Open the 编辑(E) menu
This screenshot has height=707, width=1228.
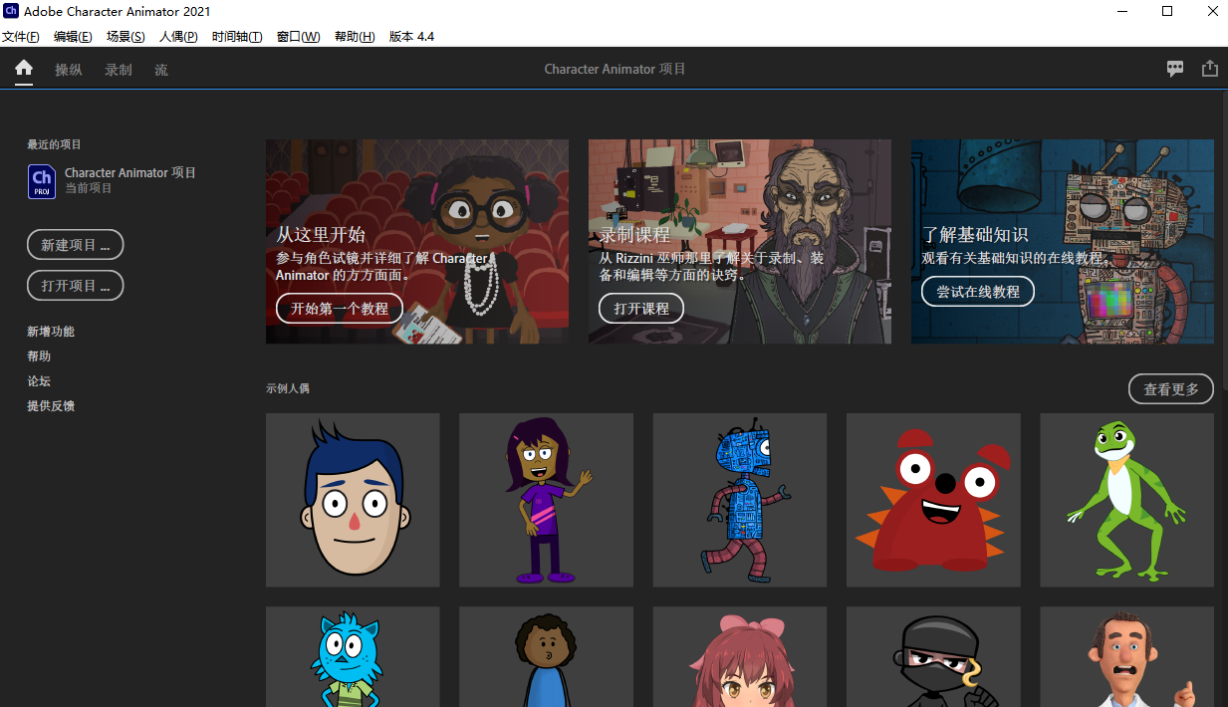[73, 37]
